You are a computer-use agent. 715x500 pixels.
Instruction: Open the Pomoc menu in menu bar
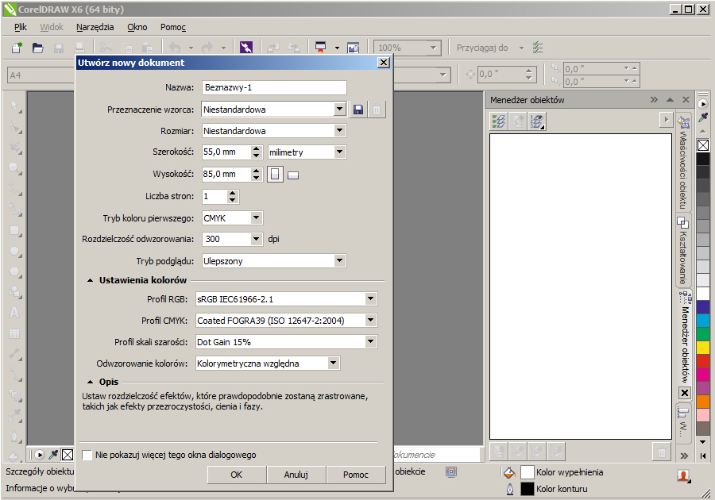coord(173,27)
